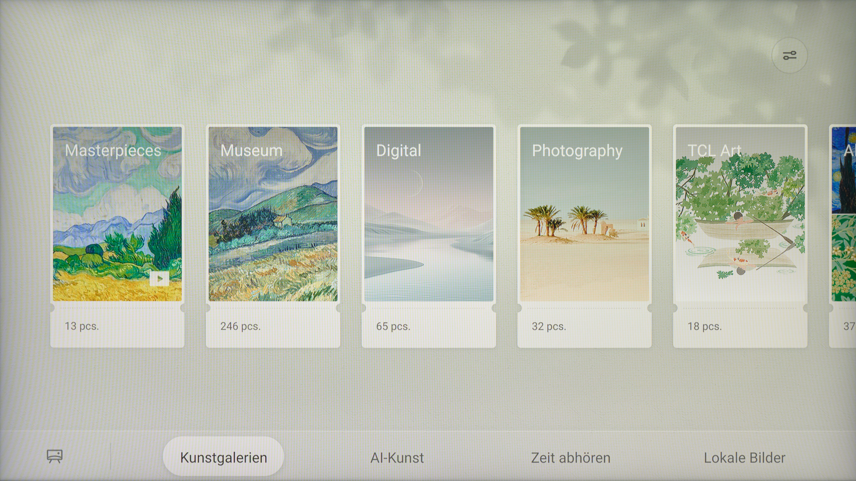Click the 65 pcs. count label
856x481 pixels.
pos(393,326)
